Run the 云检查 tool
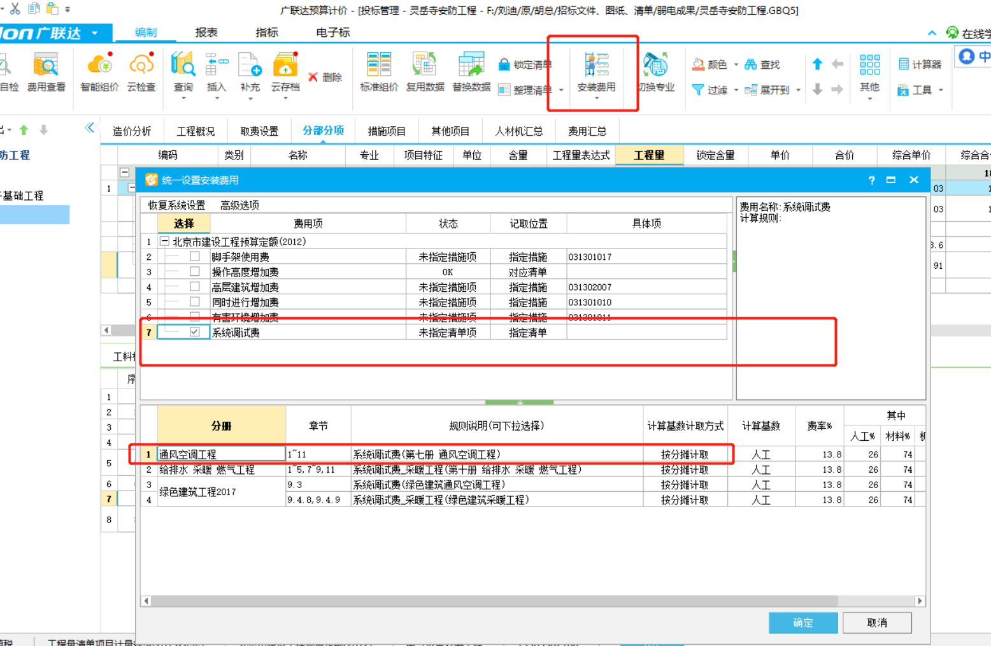Screen dimensions: 991x646 (x=141, y=73)
